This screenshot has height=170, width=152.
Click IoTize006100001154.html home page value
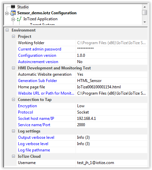[x=111, y=87]
